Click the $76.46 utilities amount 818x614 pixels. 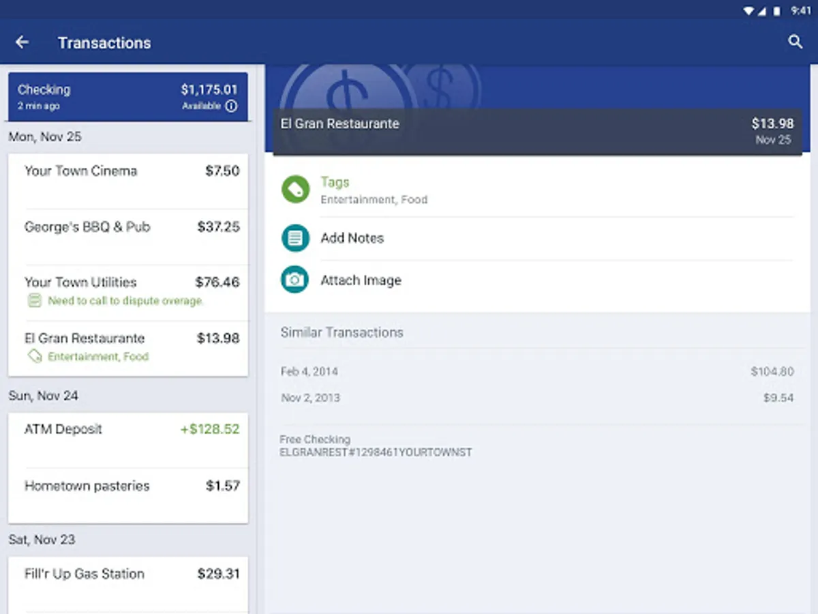click(x=217, y=282)
